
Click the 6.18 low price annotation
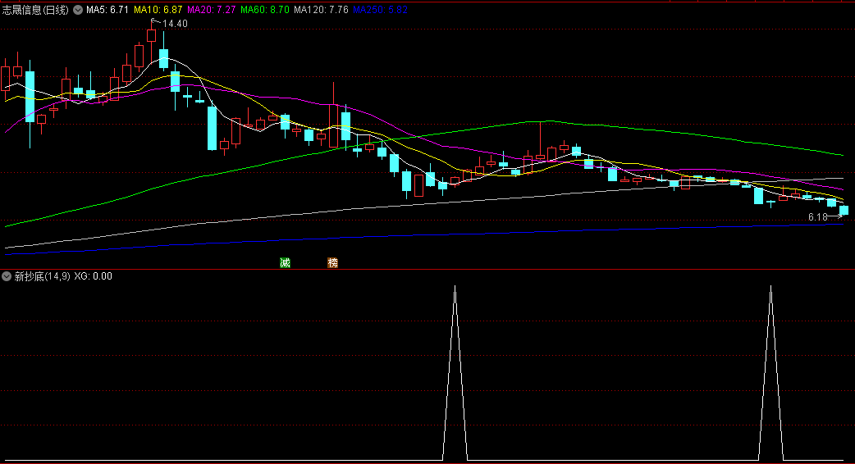click(818, 216)
